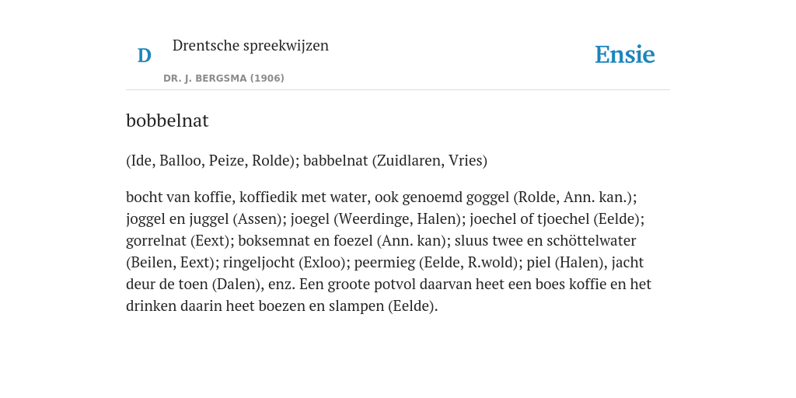This screenshot has height=398, width=796.
Task: Click the bobbelnat heading
Action: (x=167, y=120)
